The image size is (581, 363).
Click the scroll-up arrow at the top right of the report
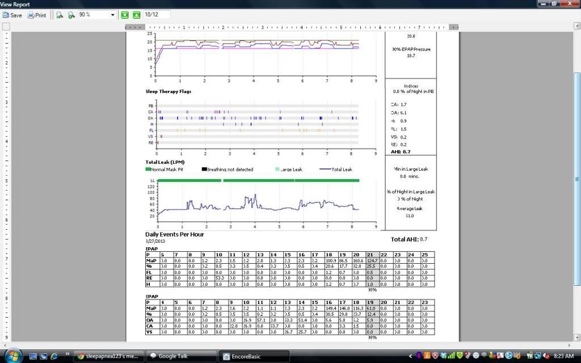(x=577, y=26)
